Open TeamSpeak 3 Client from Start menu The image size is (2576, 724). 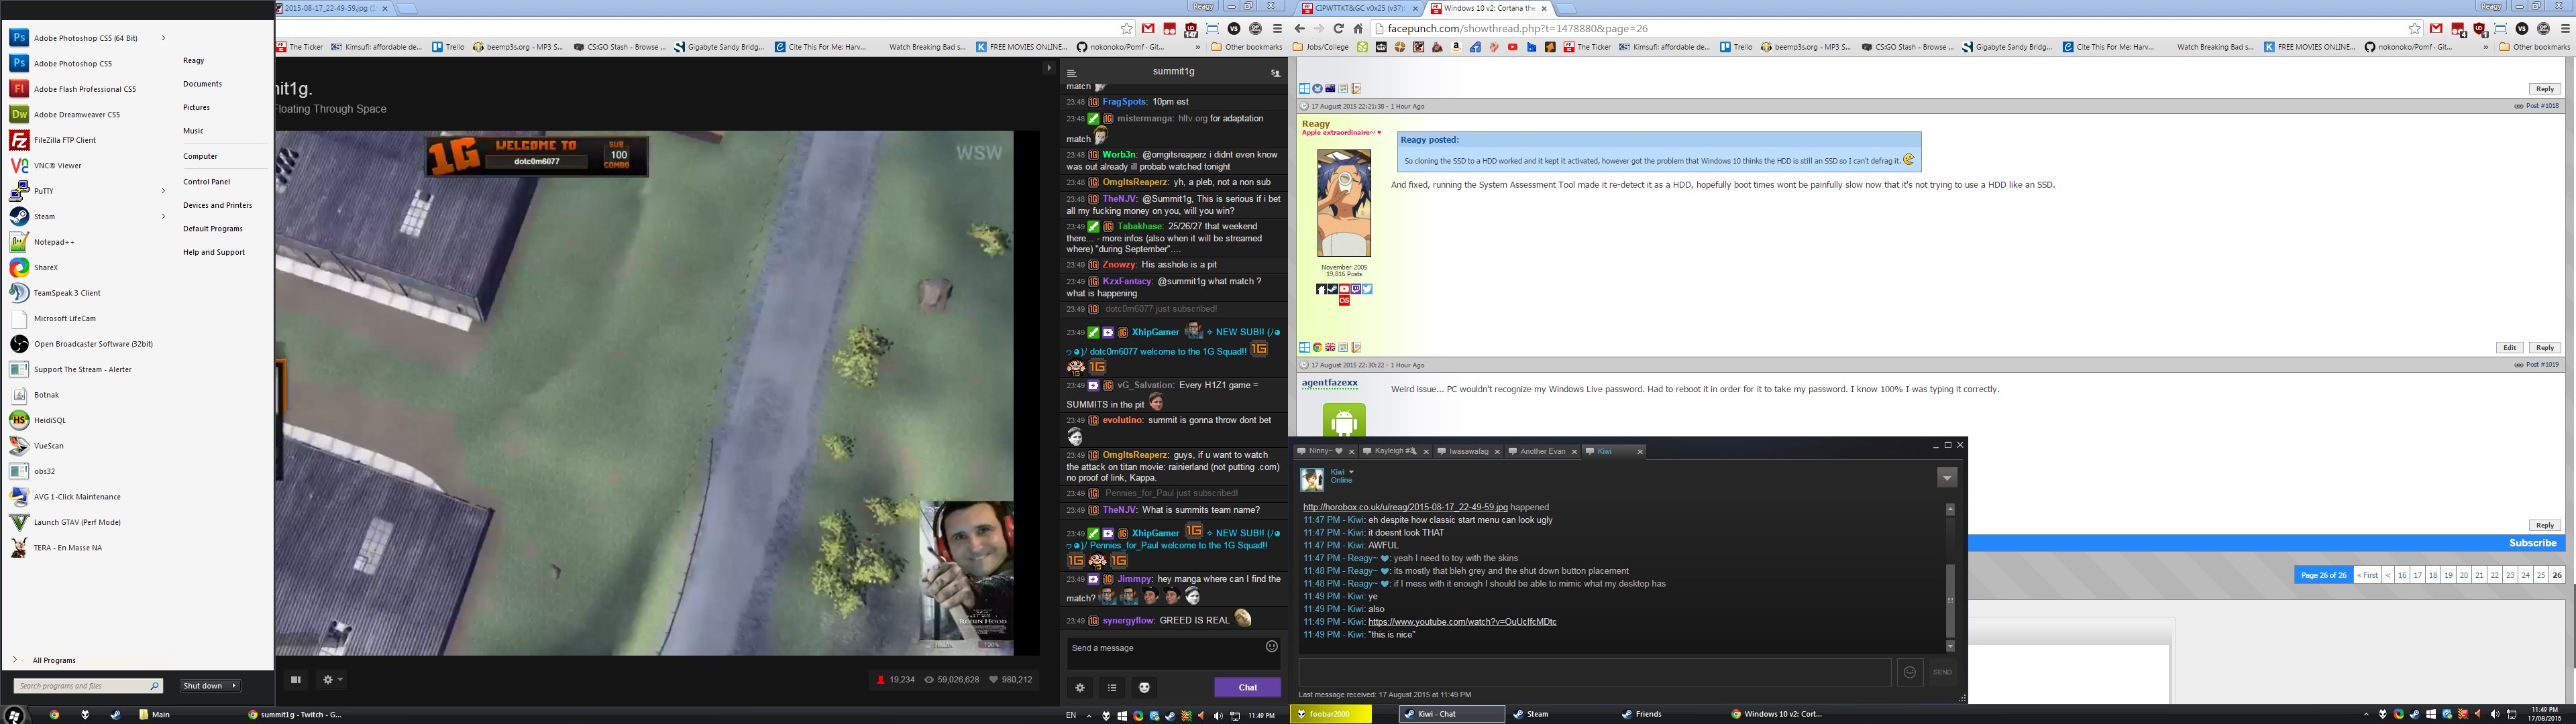(x=67, y=293)
